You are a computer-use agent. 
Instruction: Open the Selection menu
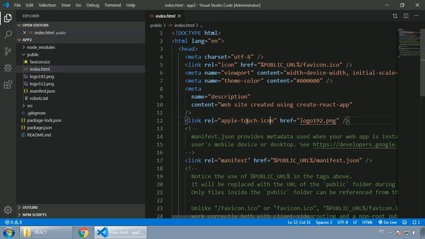tap(47, 5)
